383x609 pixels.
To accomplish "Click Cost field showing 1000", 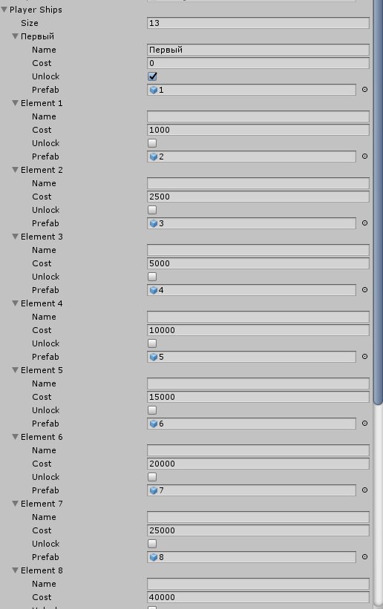I will 258,130.
